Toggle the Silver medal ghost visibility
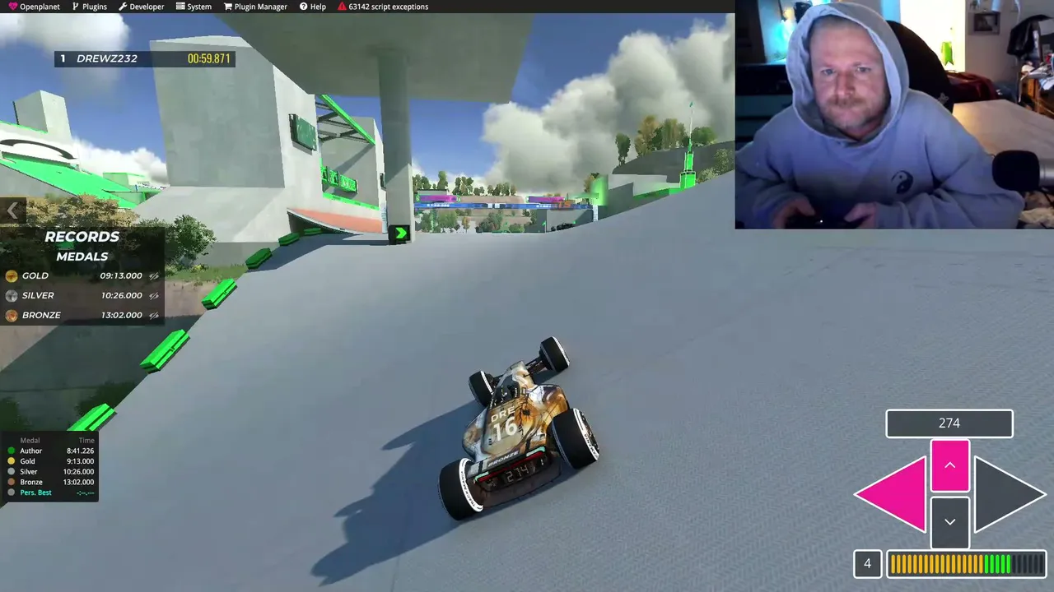1054x592 pixels. point(154,296)
